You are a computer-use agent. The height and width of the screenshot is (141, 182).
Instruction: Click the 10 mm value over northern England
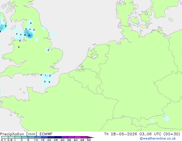[29, 36]
